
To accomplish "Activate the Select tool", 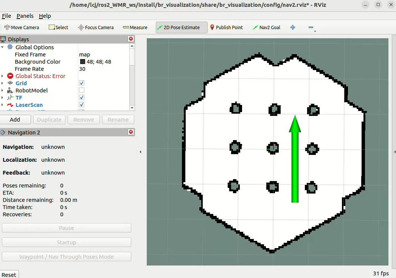I will 58,27.
